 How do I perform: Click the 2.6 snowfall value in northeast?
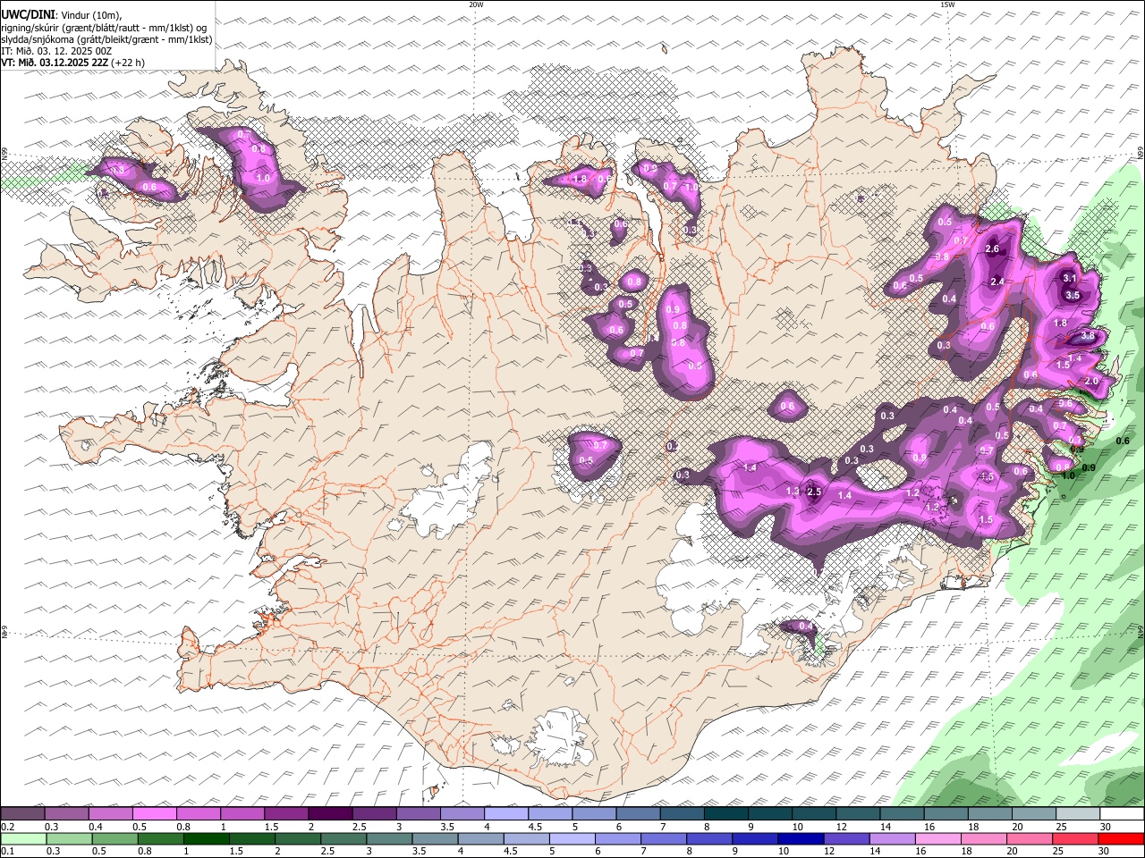pyautogui.click(x=992, y=248)
